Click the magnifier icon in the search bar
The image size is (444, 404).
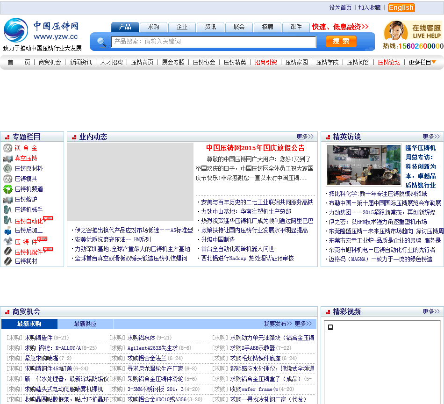(x=101, y=42)
